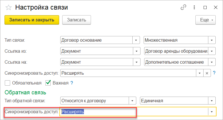Expand the Относится к договору dropdown
This screenshot has height=120, width=223.
pyautogui.click(x=132, y=101)
